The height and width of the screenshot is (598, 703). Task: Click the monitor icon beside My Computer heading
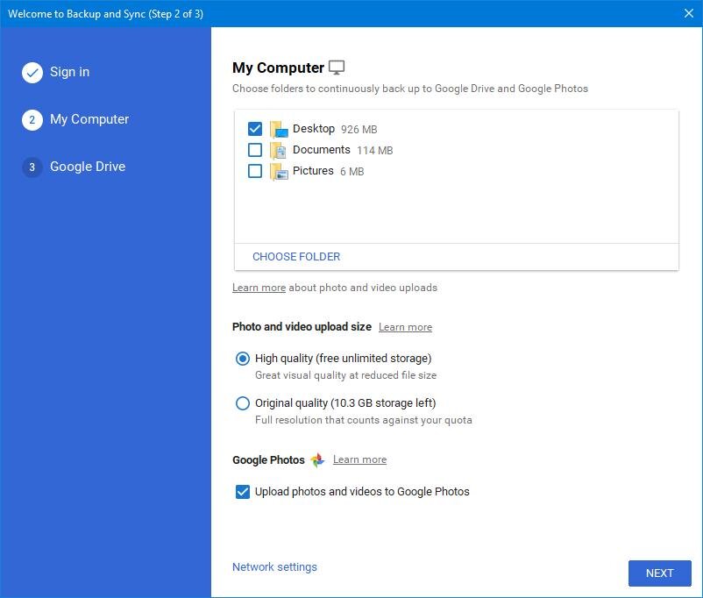click(337, 68)
